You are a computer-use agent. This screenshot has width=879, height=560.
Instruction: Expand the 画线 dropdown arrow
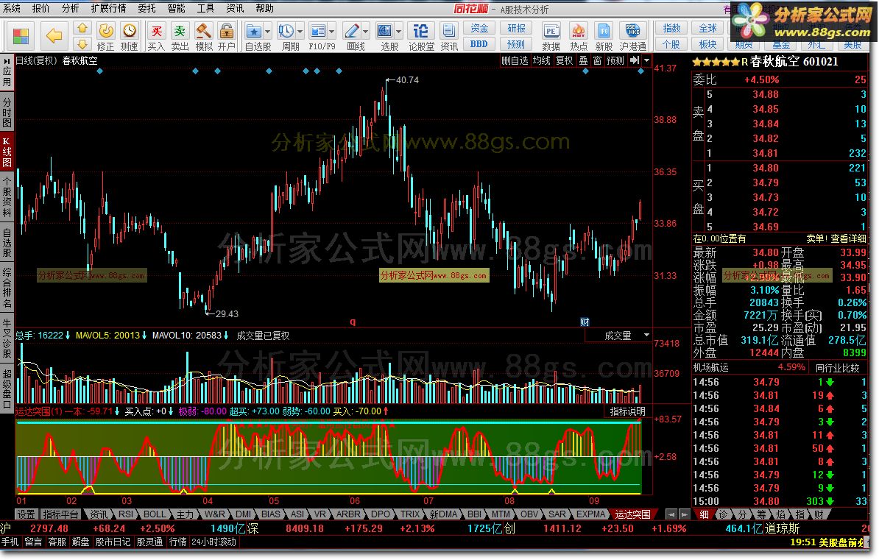coord(366,32)
